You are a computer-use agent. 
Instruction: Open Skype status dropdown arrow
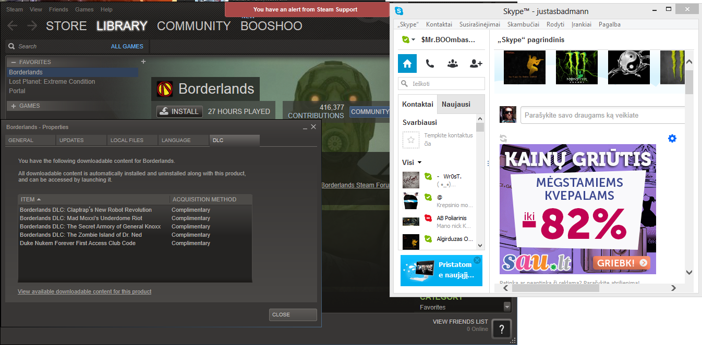point(414,40)
